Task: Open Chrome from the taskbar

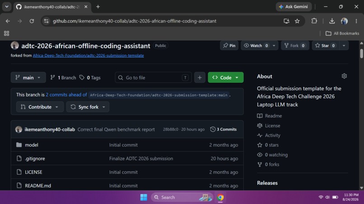Action: 220,197
